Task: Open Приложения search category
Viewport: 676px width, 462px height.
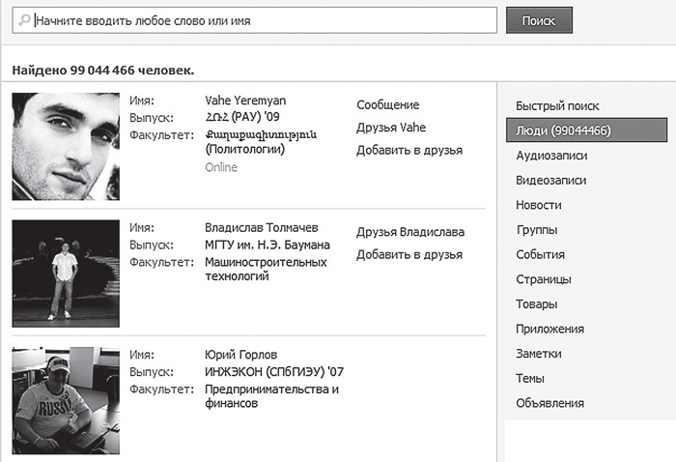Action: coord(549,330)
